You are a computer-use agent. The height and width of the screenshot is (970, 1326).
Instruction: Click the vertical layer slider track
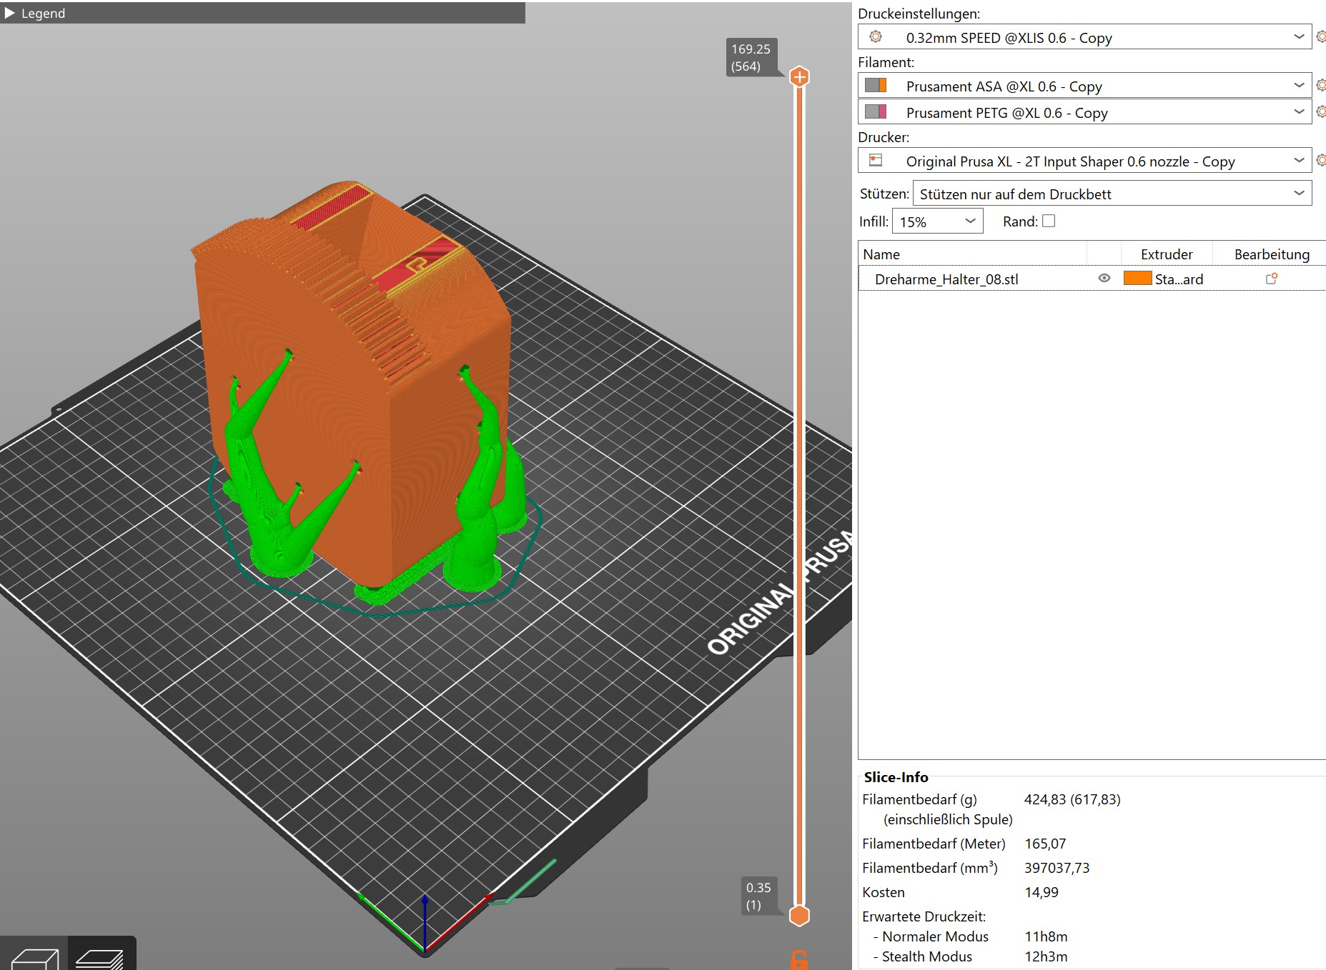[x=799, y=496]
